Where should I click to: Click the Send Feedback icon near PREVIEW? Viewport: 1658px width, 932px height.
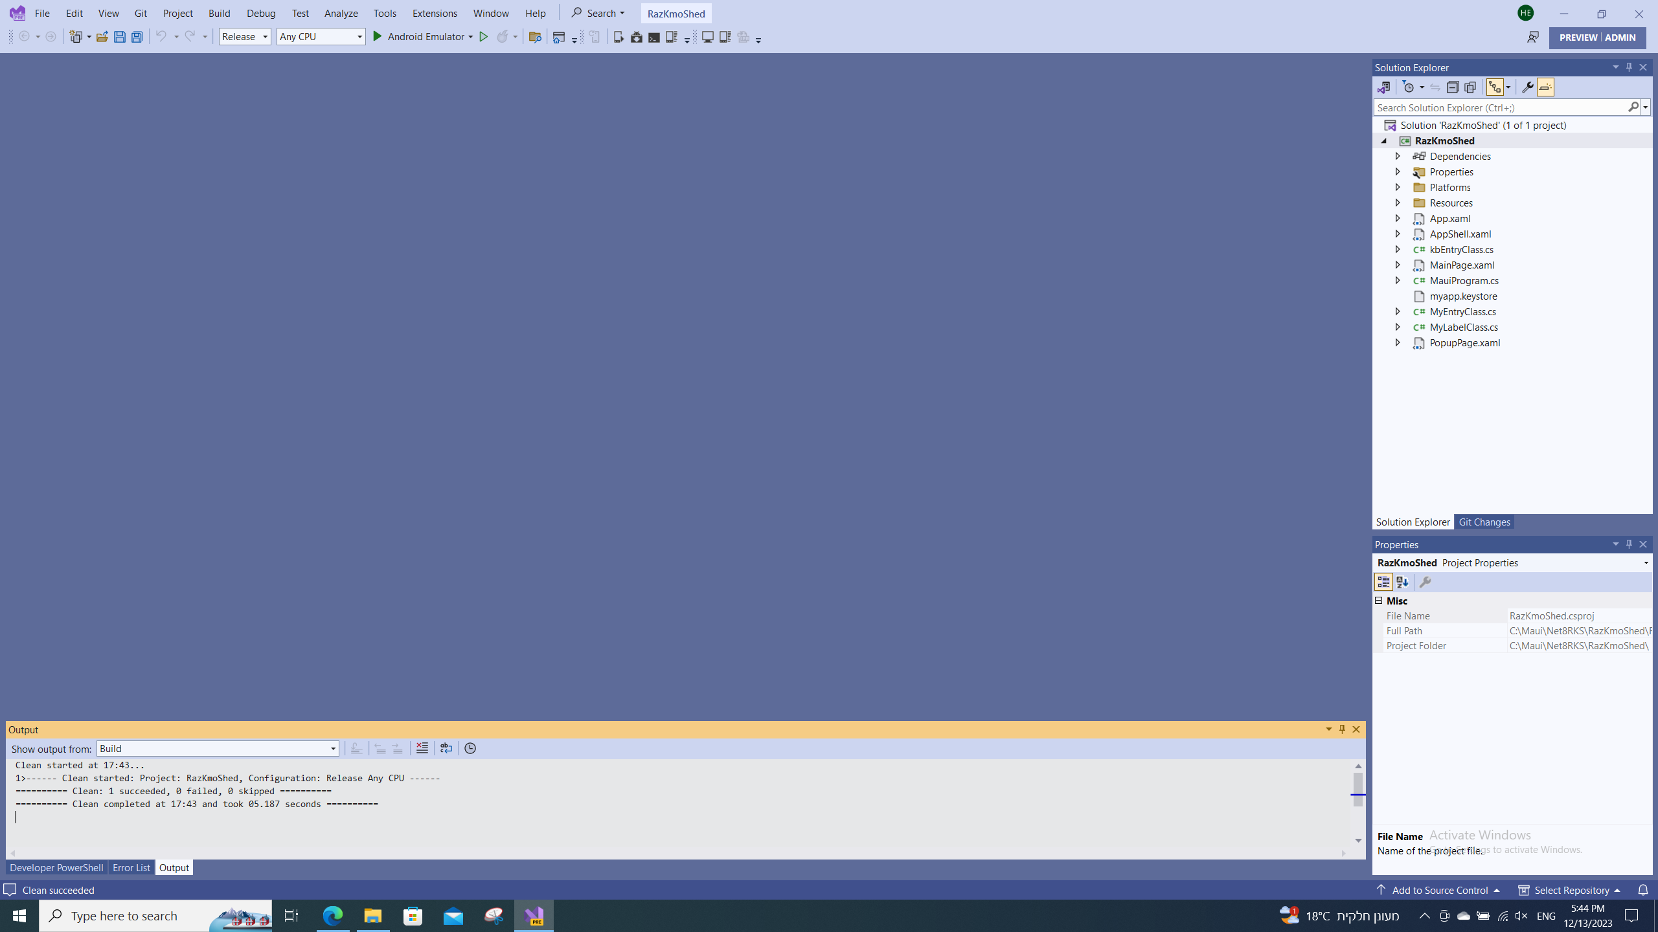pos(1532,38)
